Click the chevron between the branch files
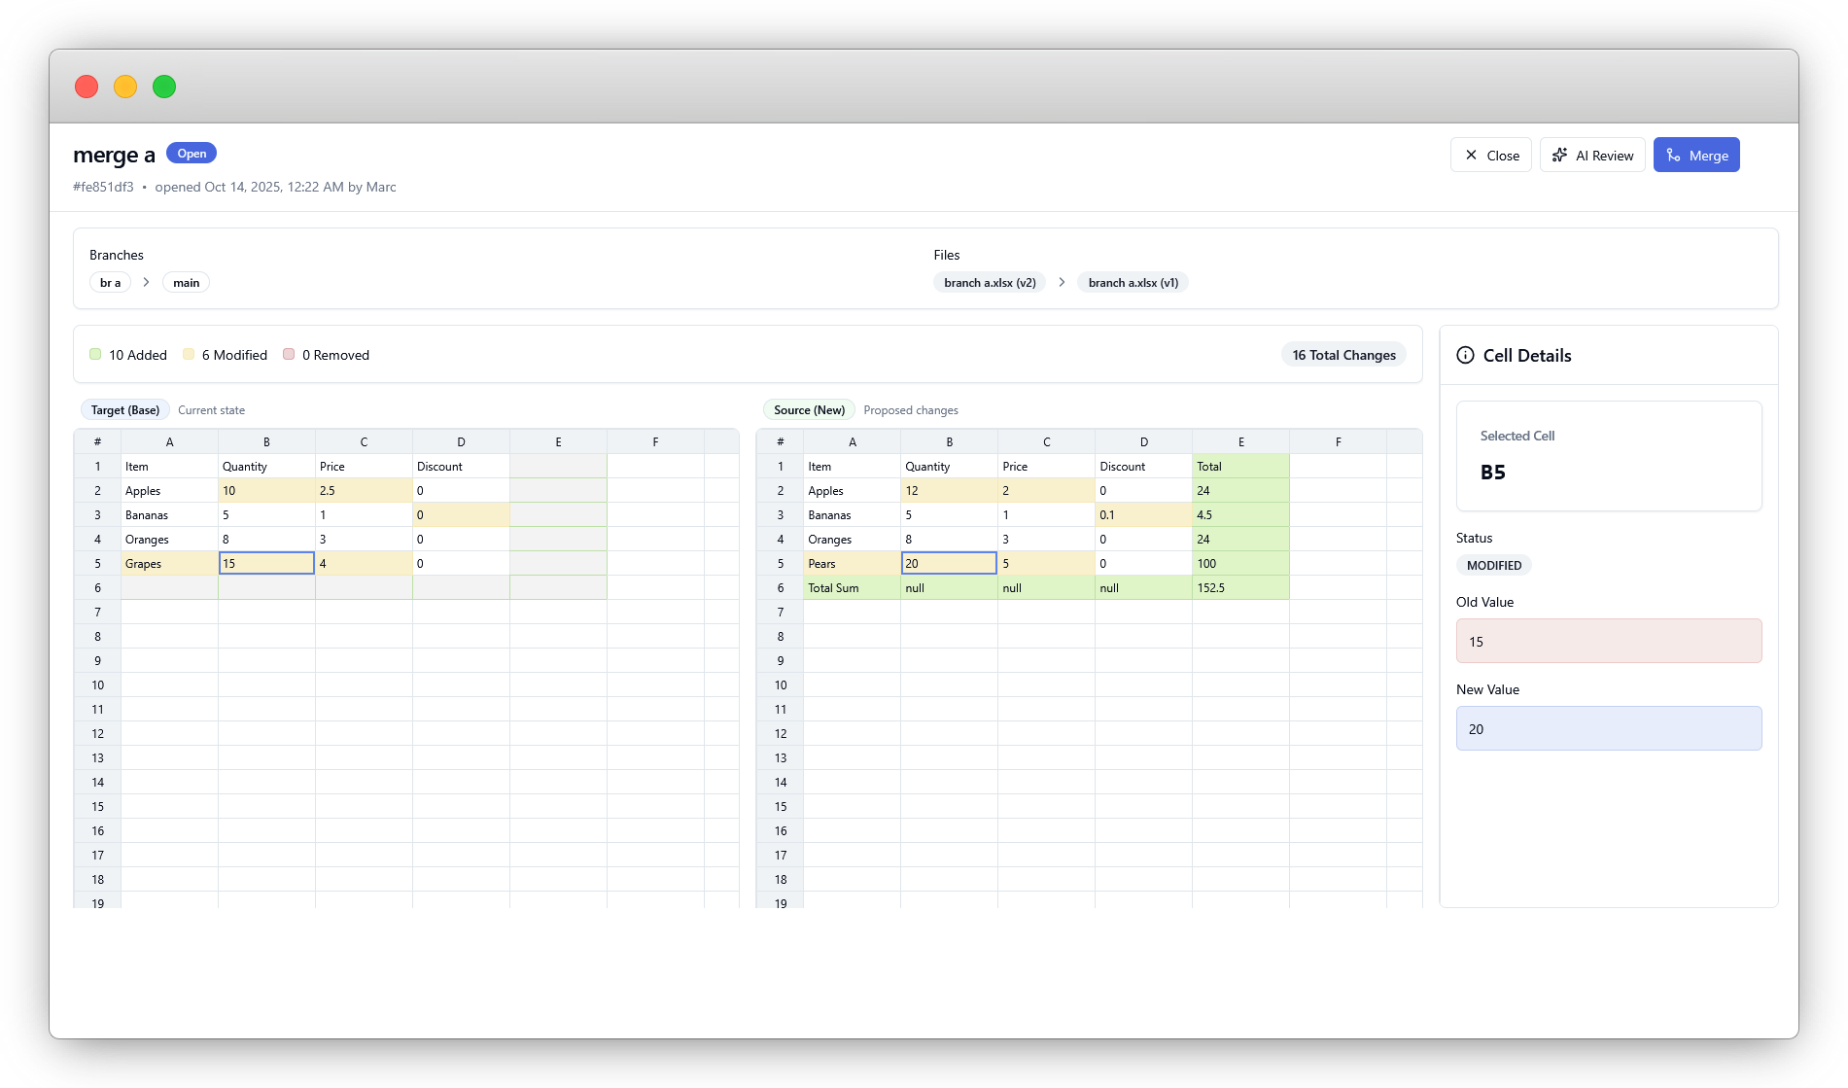The image size is (1848, 1088). click(x=1062, y=282)
